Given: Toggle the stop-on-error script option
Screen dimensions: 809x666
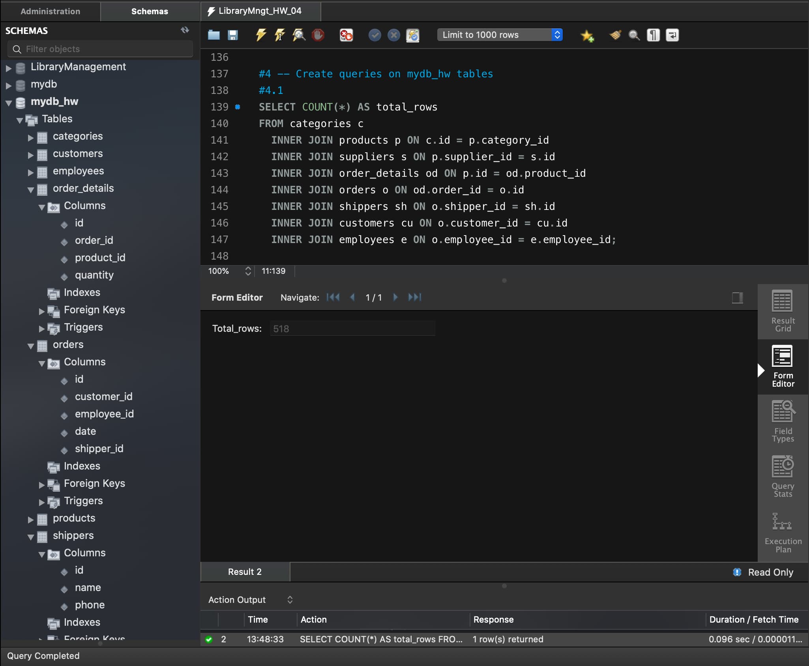Looking at the screenshot, I should point(346,35).
